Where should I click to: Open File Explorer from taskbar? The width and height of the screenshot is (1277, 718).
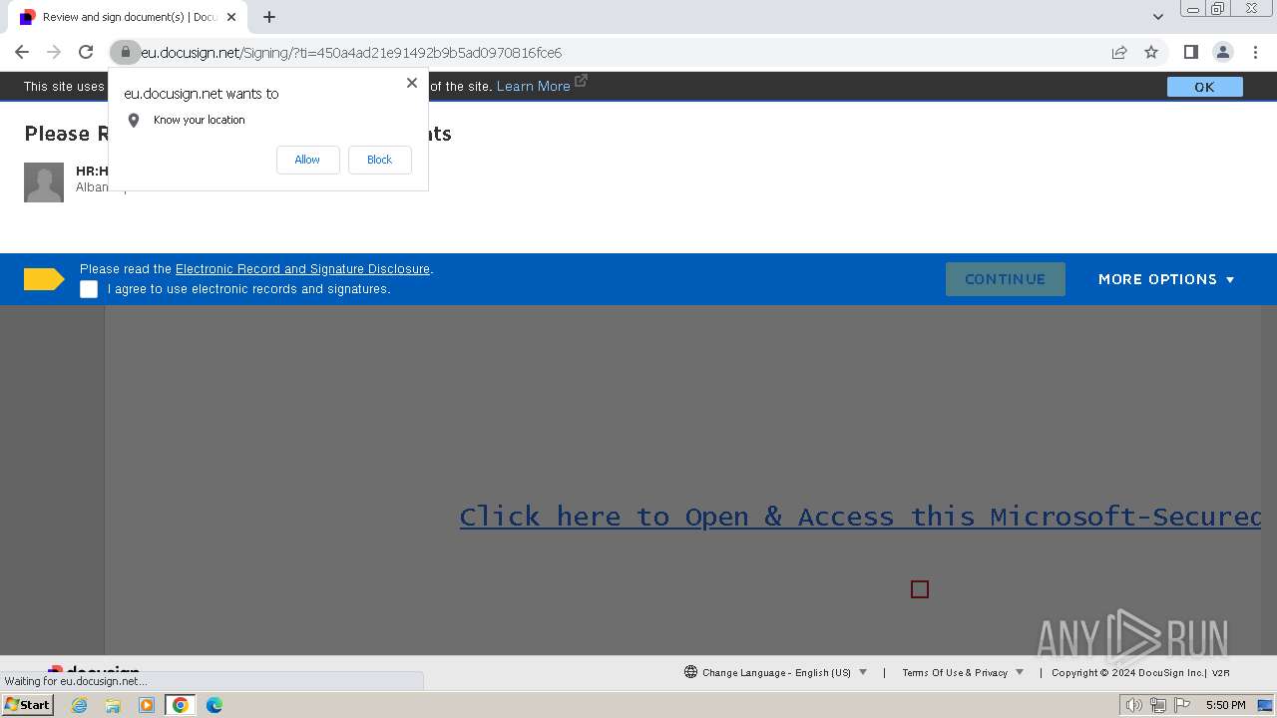tap(113, 705)
